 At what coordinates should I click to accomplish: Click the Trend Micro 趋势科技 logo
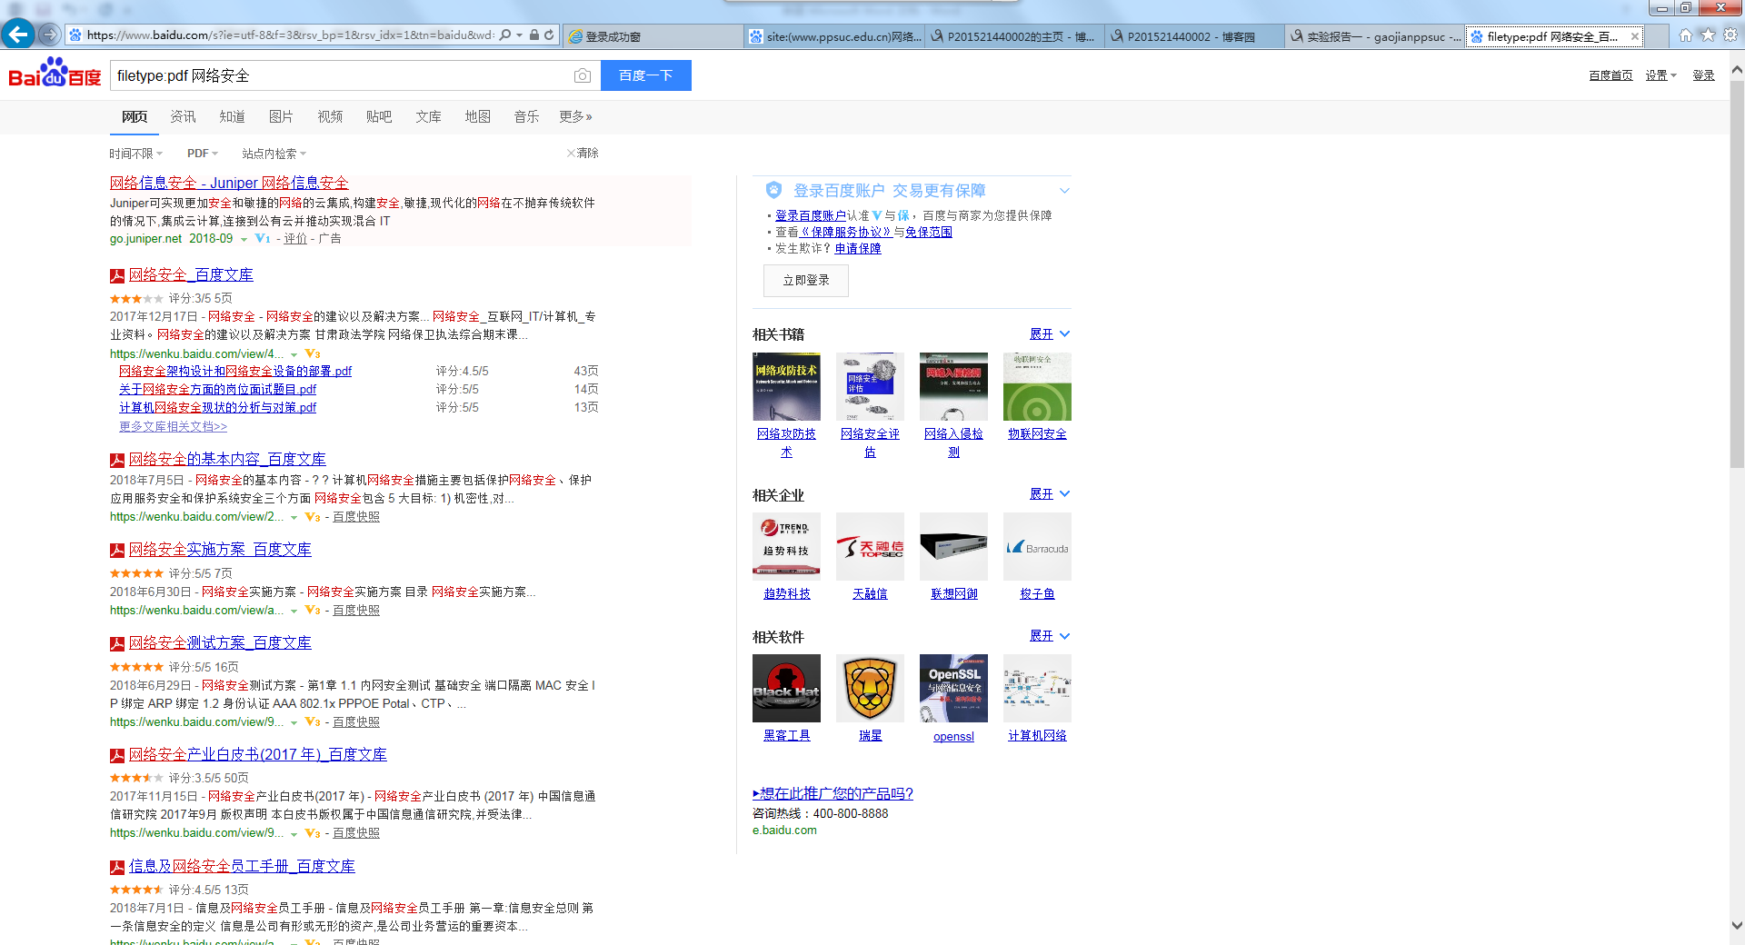click(x=786, y=546)
